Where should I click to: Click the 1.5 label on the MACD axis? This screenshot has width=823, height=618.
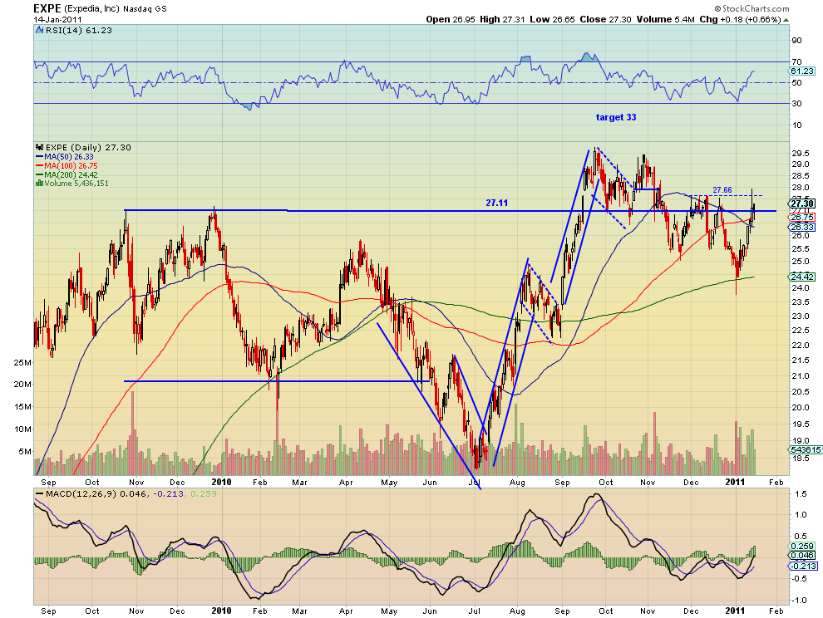pyautogui.click(x=801, y=493)
